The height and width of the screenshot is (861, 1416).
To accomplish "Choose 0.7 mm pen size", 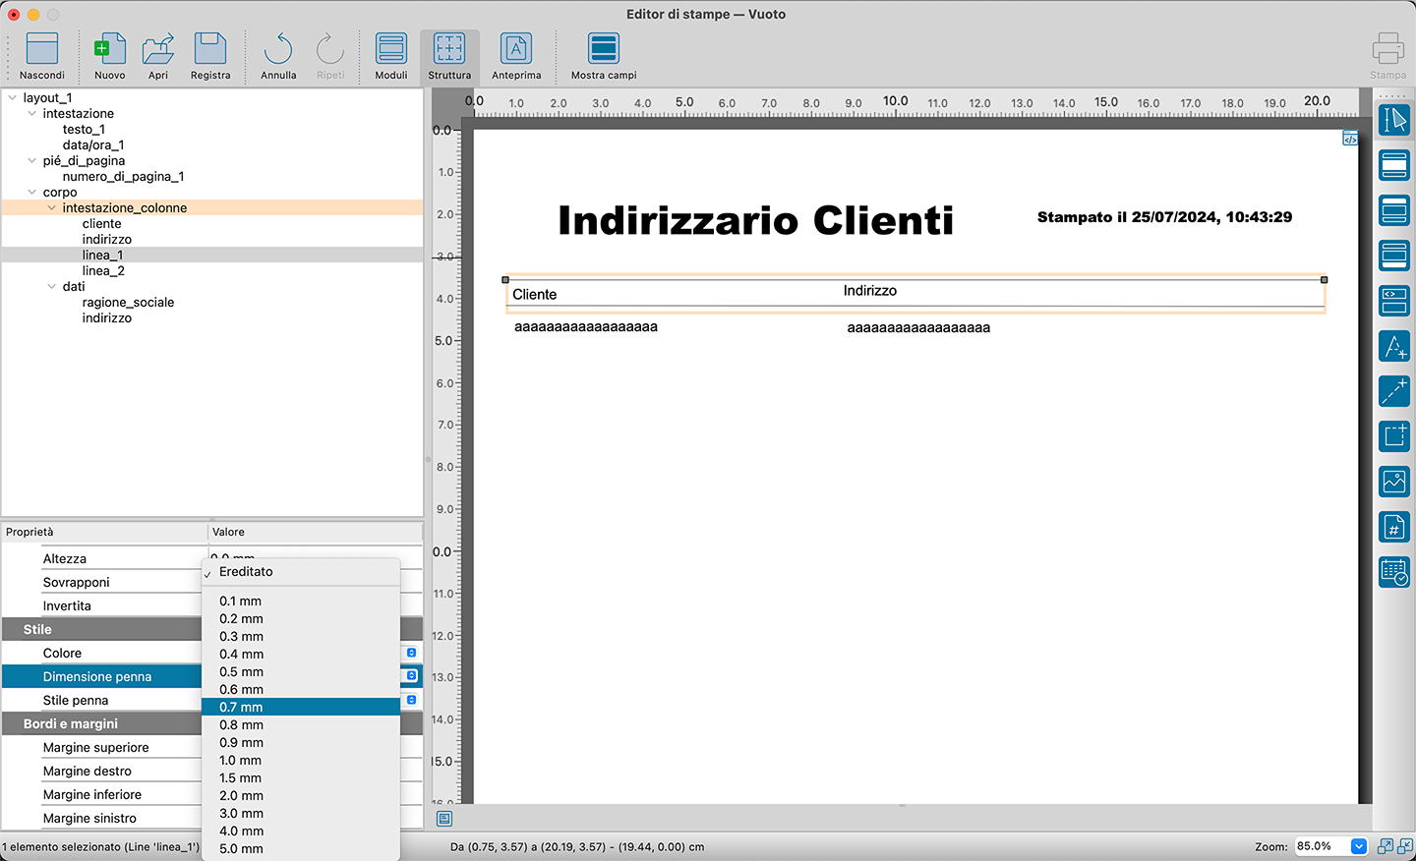I will (241, 708).
